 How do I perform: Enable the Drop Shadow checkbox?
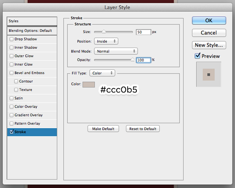[11, 39]
